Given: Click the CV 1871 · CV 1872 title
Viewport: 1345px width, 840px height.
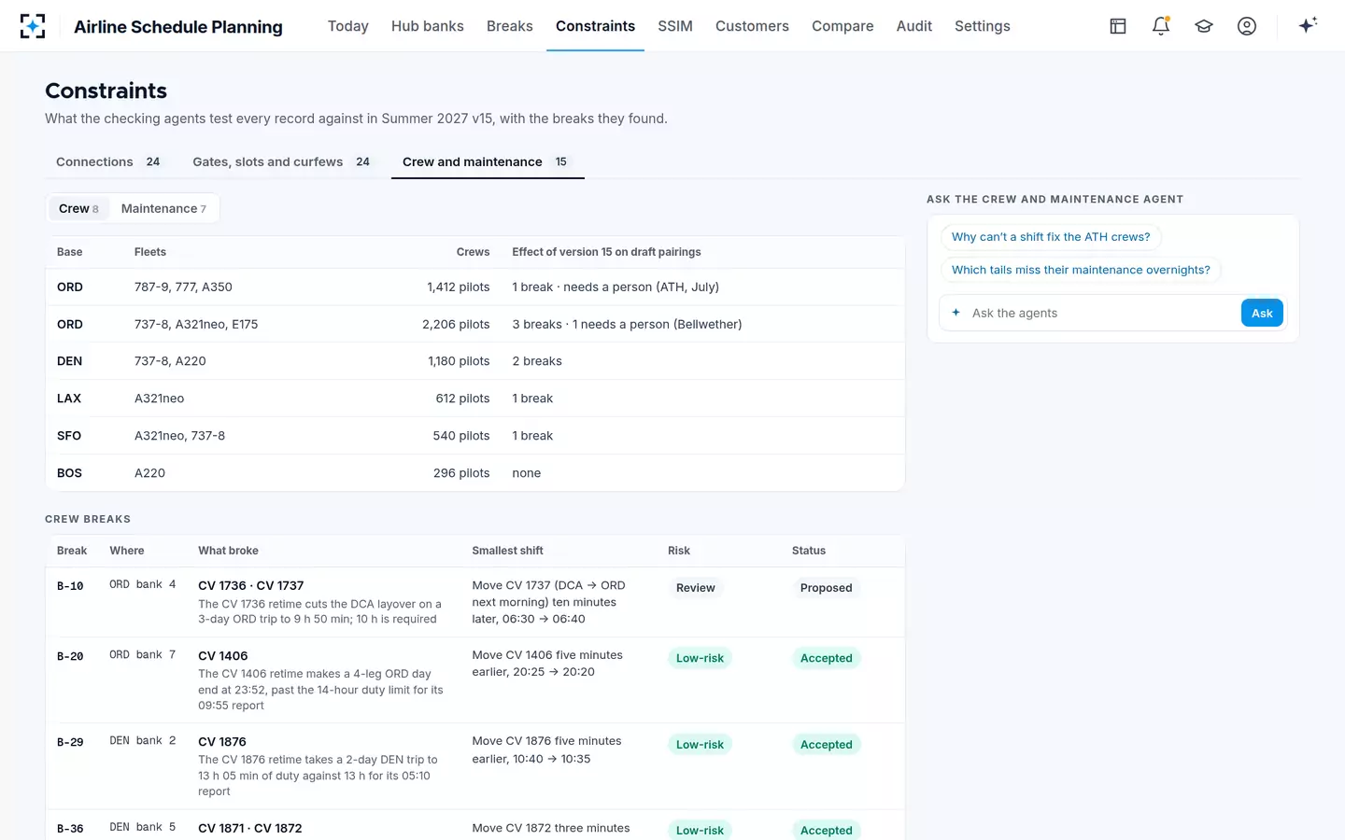Looking at the screenshot, I should pyautogui.click(x=249, y=828).
